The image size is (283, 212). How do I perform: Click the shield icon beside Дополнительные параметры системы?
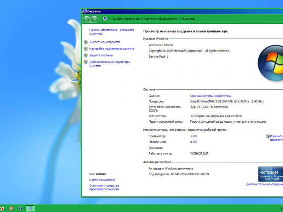(x=86, y=62)
